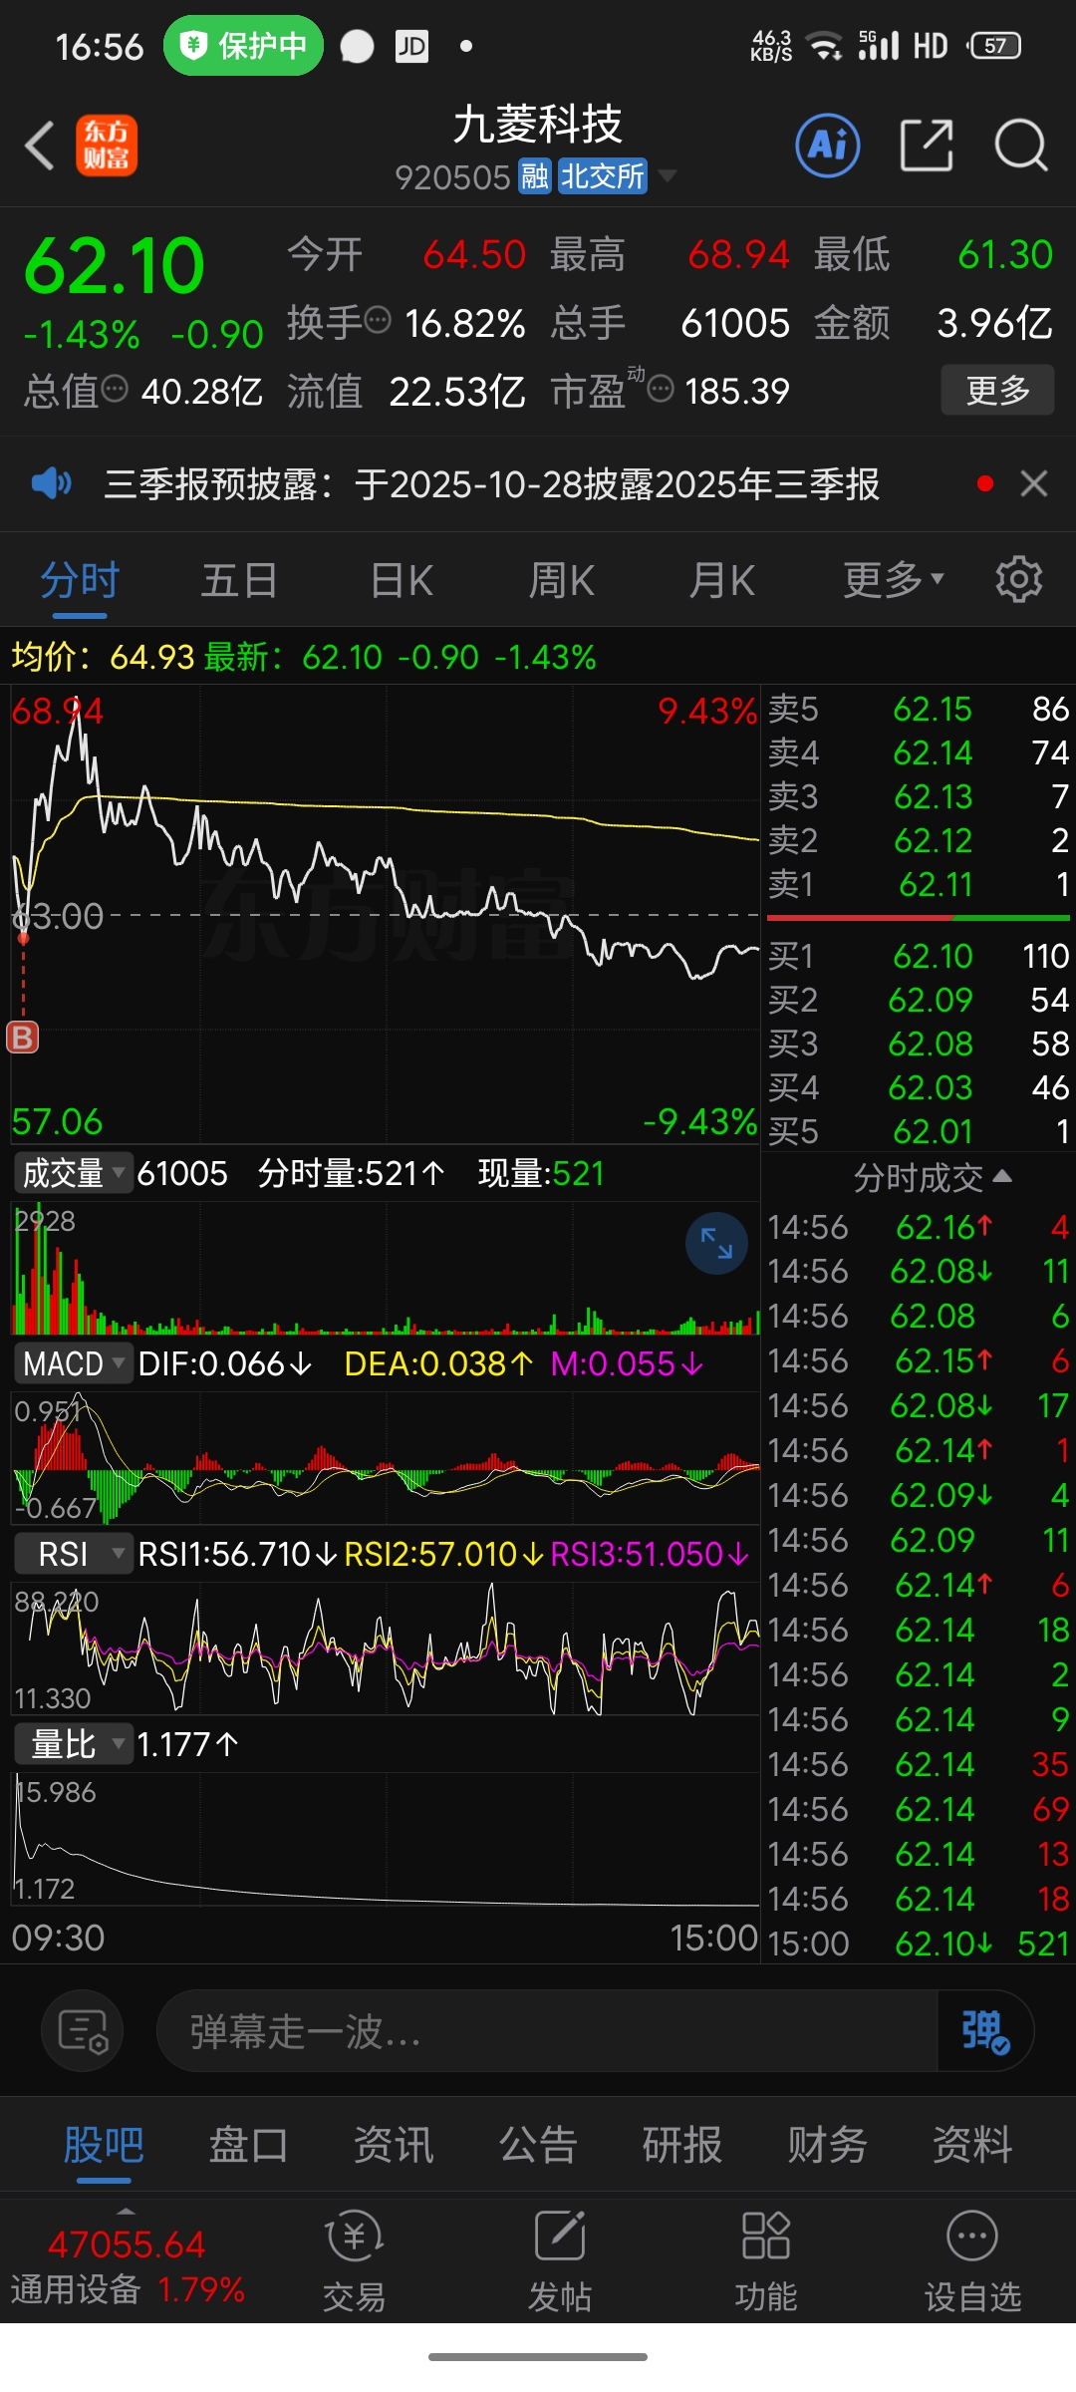Image resolution: width=1076 pixels, height=2392 pixels.
Task: Tap the 15:00 trade row with 521
Action: 918,1943
